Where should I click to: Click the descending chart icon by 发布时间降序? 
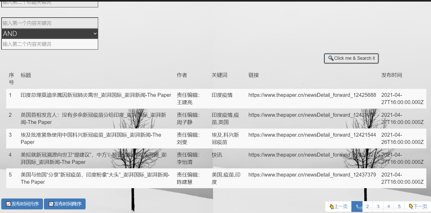[51, 204]
